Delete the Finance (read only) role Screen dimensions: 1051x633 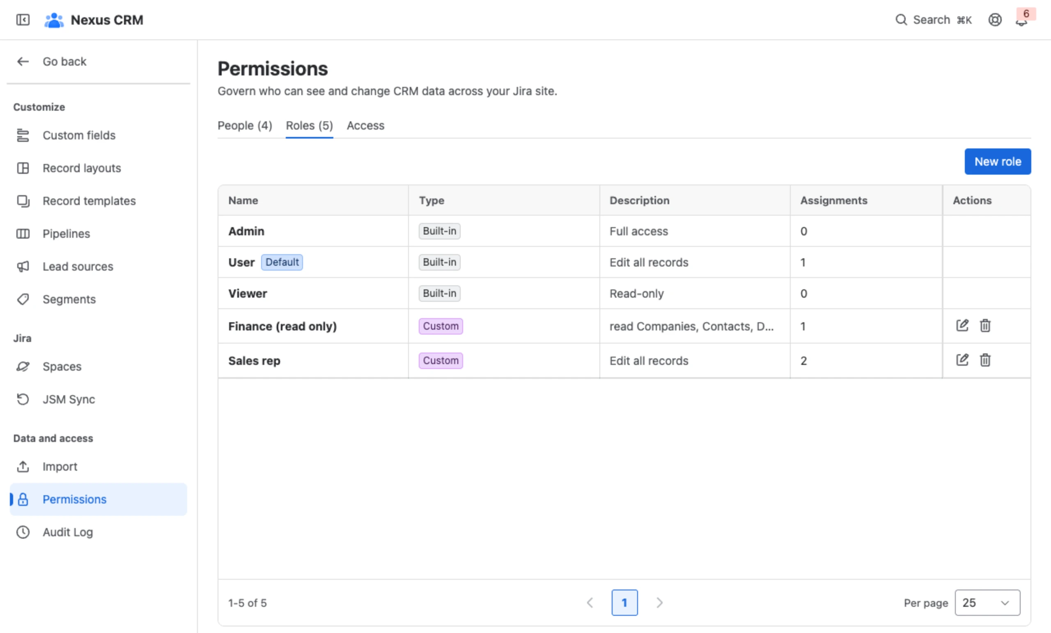tap(985, 326)
